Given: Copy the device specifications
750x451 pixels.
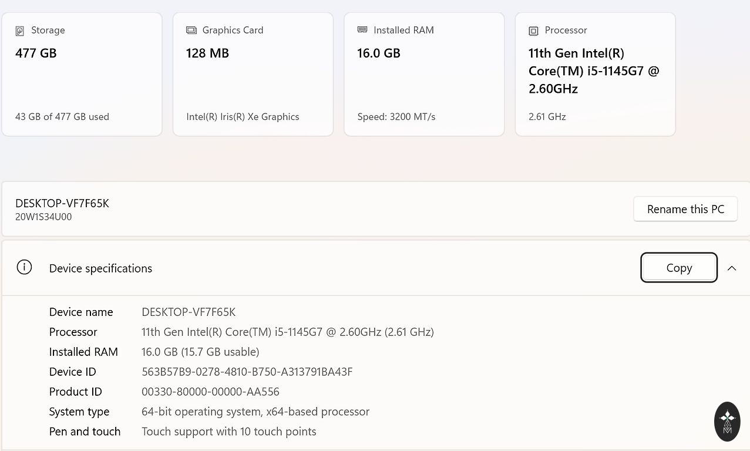Looking at the screenshot, I should pos(678,268).
